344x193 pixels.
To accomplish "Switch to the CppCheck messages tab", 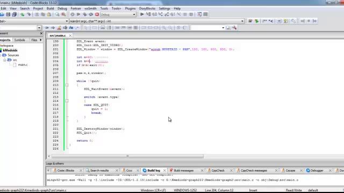I will [254, 170].
